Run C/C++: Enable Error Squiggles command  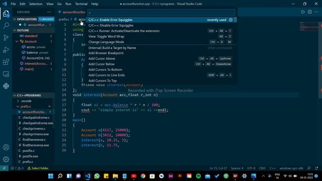tap(161, 20)
